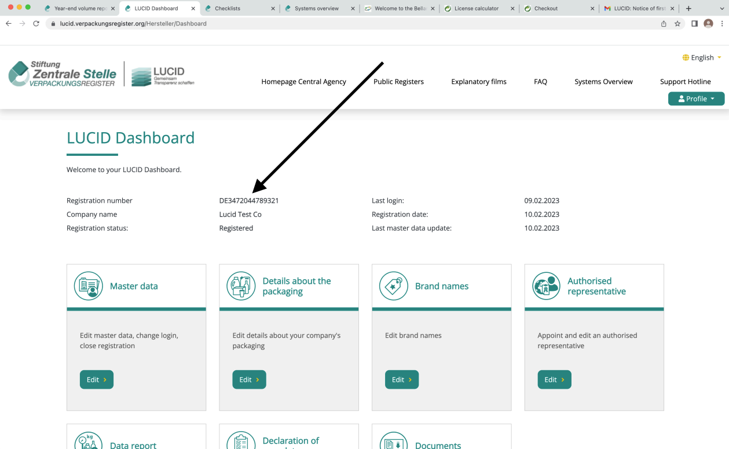Click Edit in the Authorised representative card

(554, 379)
